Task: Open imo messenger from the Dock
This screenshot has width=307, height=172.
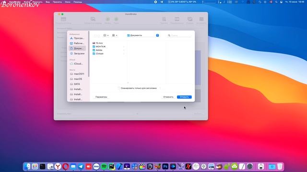Action: [96, 167]
